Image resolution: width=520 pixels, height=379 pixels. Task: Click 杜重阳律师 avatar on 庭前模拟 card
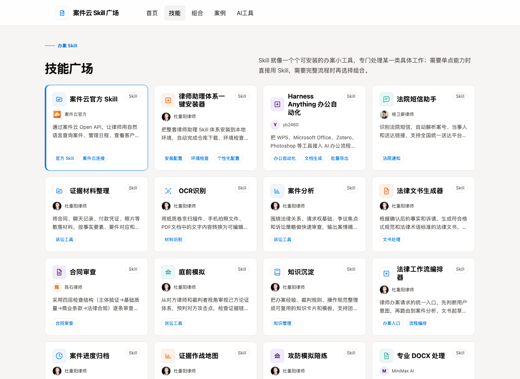pyautogui.click(x=166, y=287)
